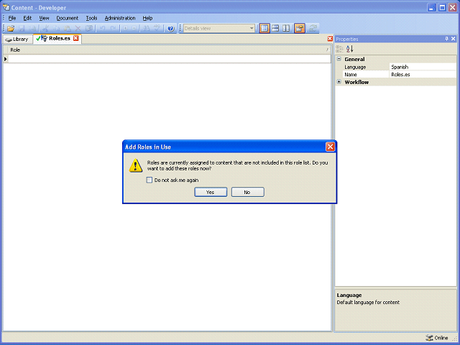Close the Roles.es tab with red X
Screen dimensions: 460x345
pyautogui.click(x=76, y=38)
